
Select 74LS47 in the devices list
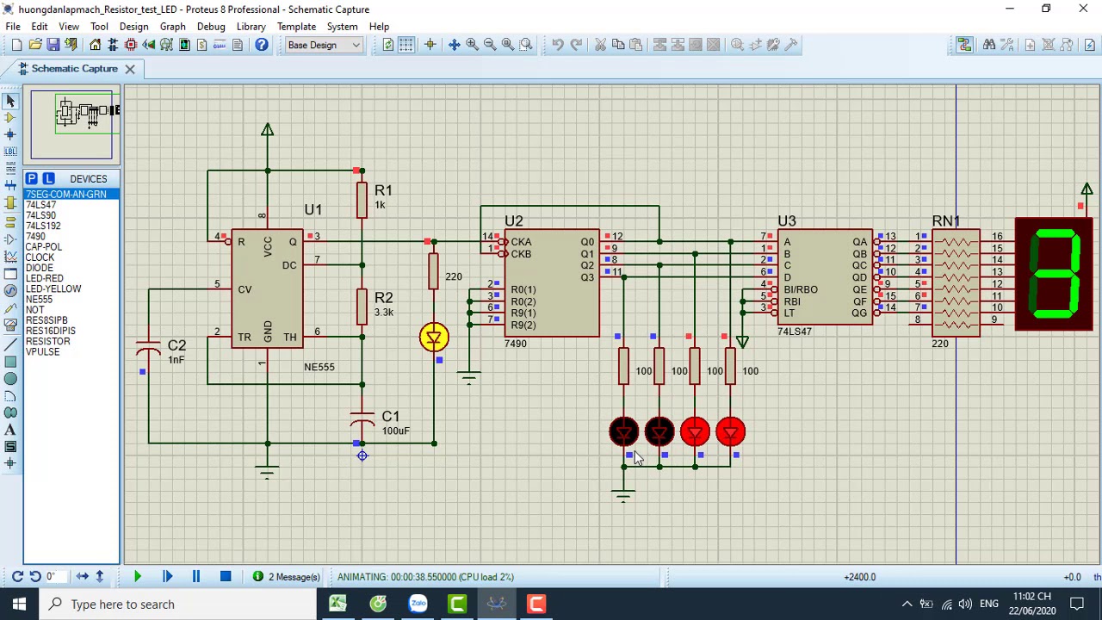40,205
